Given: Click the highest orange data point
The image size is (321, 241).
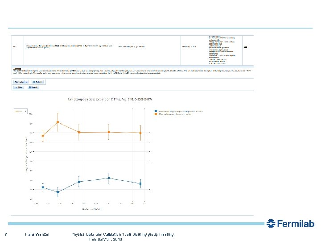Looking at the screenshot, I should point(58,122).
